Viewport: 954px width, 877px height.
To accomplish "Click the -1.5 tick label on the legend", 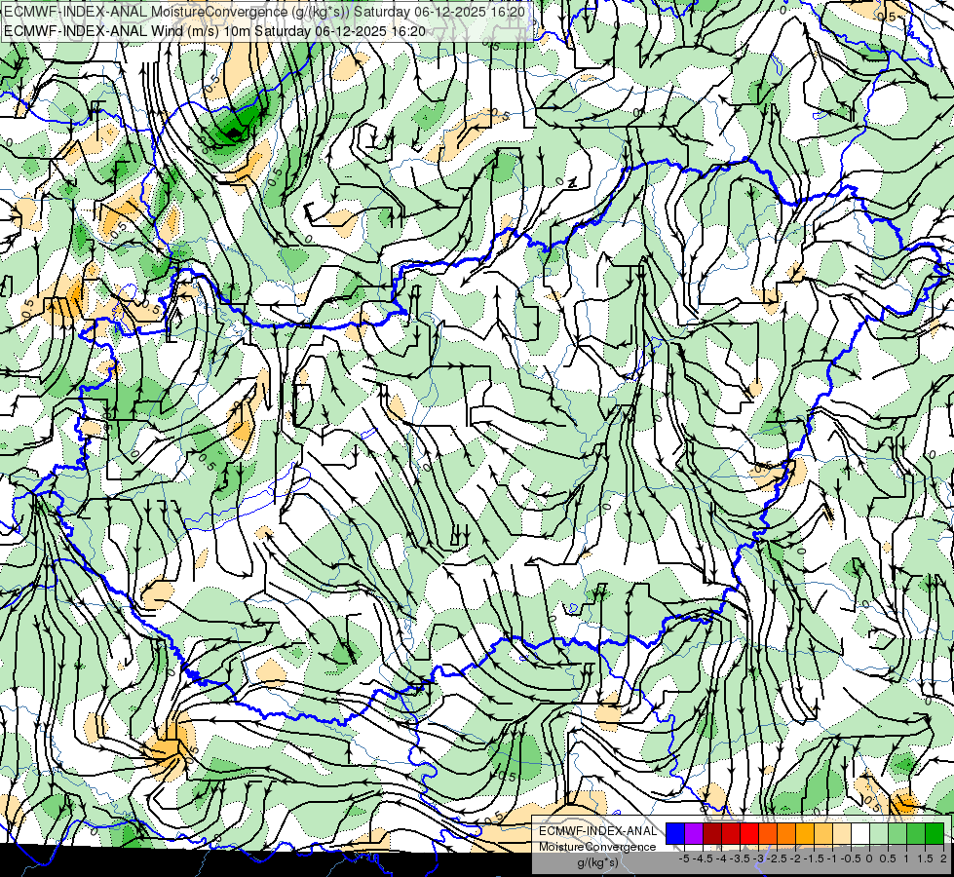I will (x=814, y=858).
